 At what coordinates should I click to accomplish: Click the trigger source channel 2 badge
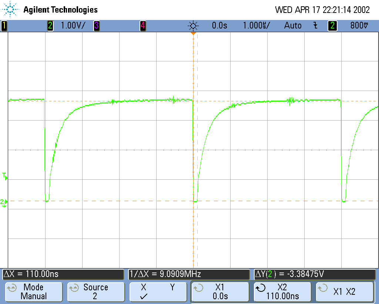(x=332, y=26)
